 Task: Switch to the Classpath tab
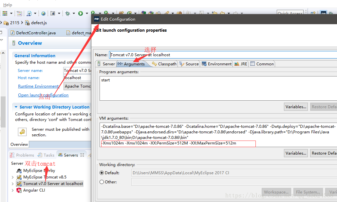[x=164, y=64]
